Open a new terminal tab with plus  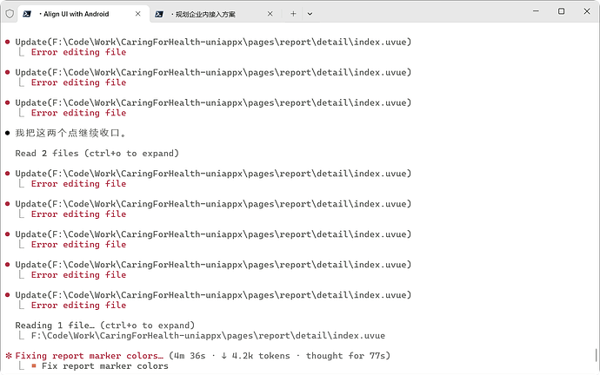click(293, 14)
